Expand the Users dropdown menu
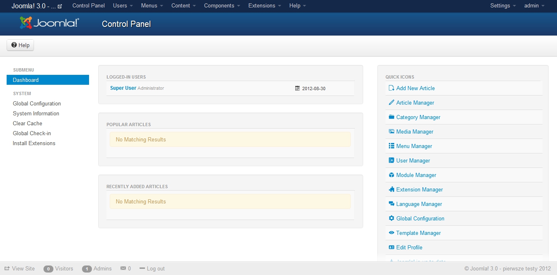The height and width of the screenshot is (275, 557). pos(123,6)
